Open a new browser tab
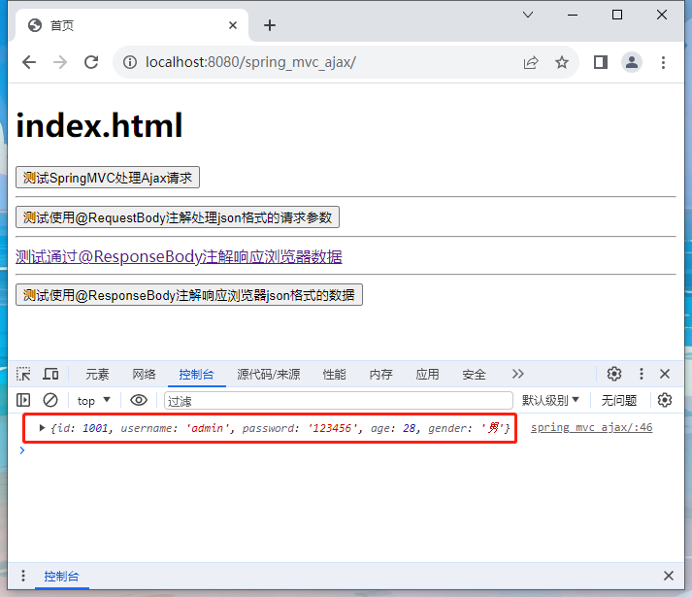 [270, 25]
